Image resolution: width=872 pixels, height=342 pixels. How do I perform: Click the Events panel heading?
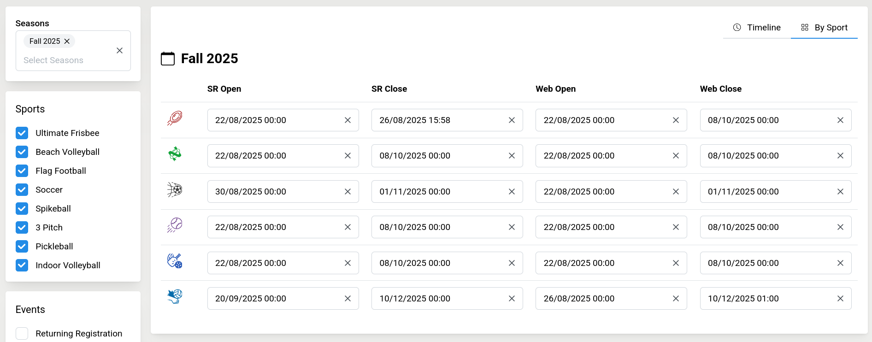tap(30, 310)
